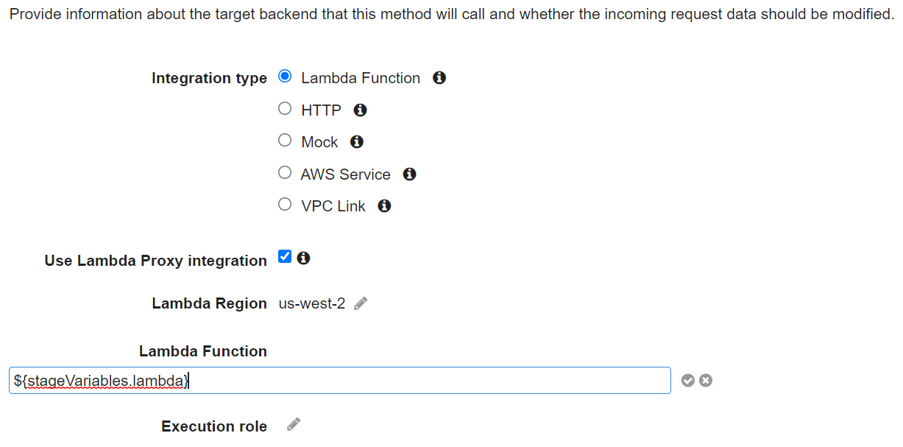Show VPC Link info details

click(383, 205)
